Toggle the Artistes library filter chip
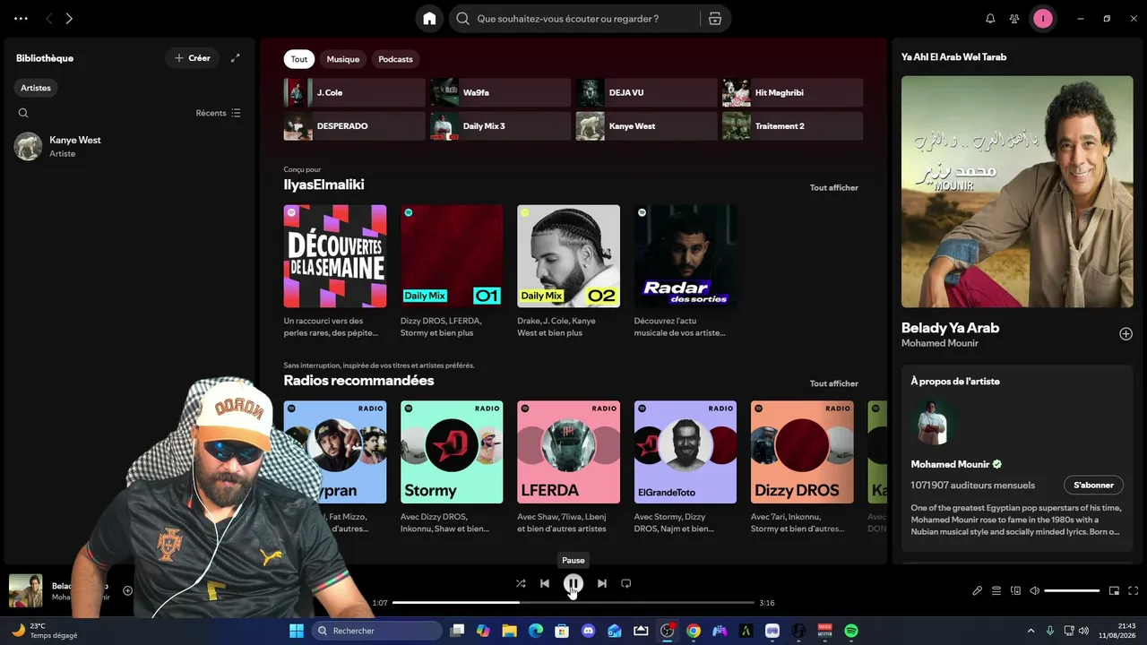The width and height of the screenshot is (1147, 645). (x=36, y=88)
